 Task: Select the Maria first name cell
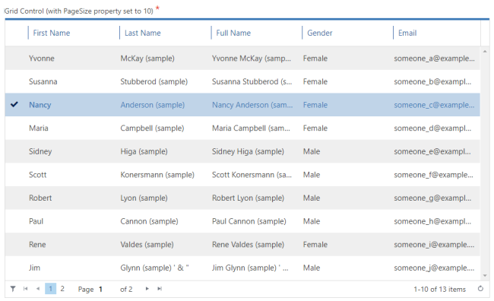(39, 128)
